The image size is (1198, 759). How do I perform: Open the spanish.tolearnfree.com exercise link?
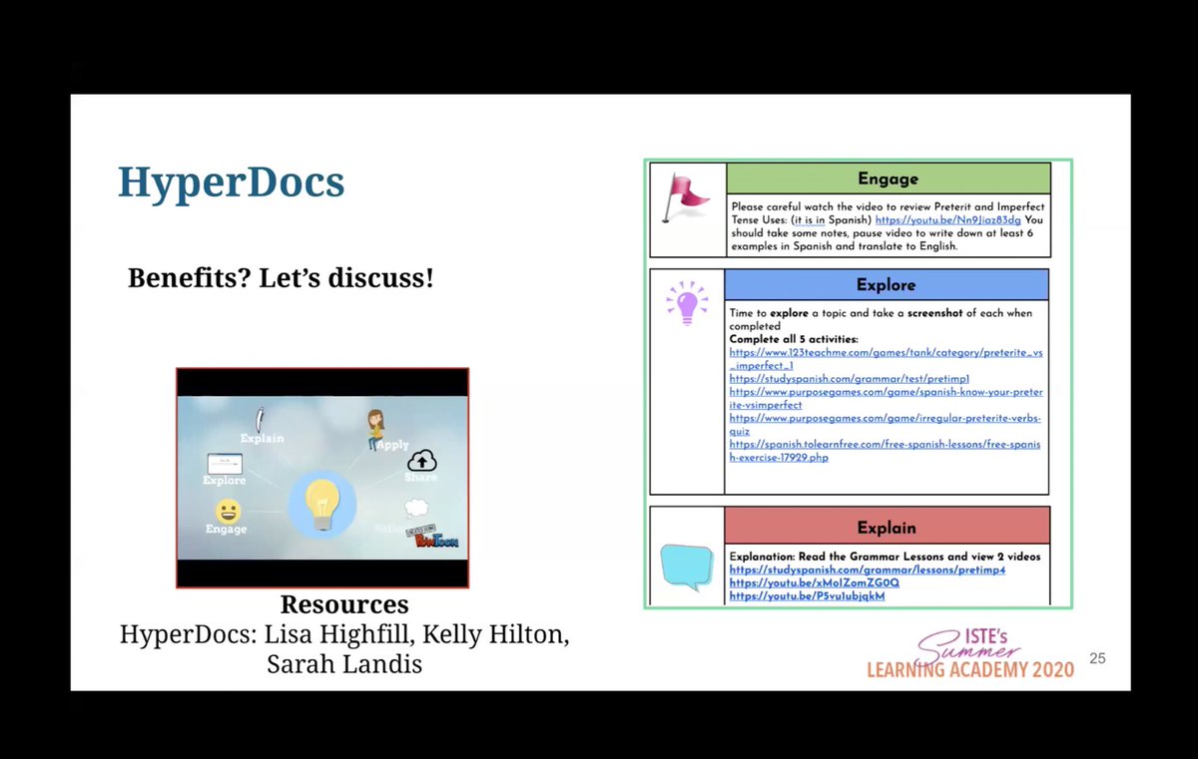(886, 451)
